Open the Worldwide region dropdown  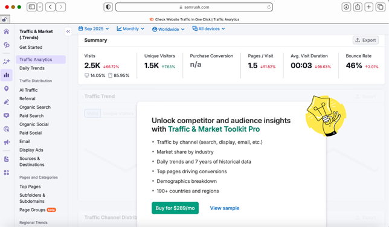point(168,29)
